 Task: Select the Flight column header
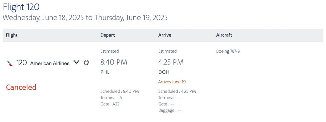point(12,35)
